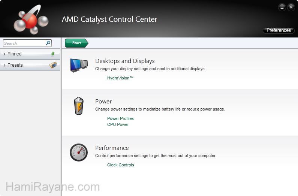Click the Presets icon in sidebar
Image resolution: width=298 pixels, height=196 pixels.
tap(53, 65)
